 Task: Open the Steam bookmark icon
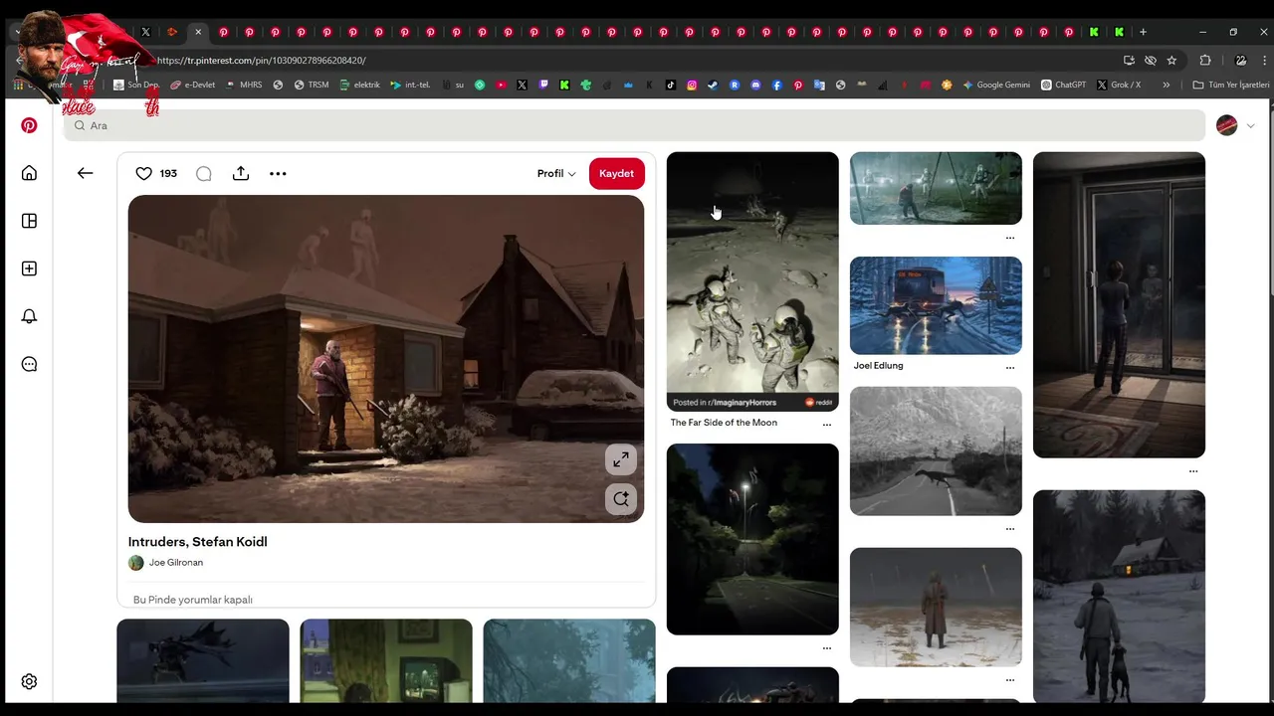(713, 86)
